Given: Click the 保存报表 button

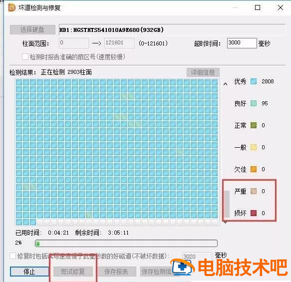Looking at the screenshot, I should point(116,272).
